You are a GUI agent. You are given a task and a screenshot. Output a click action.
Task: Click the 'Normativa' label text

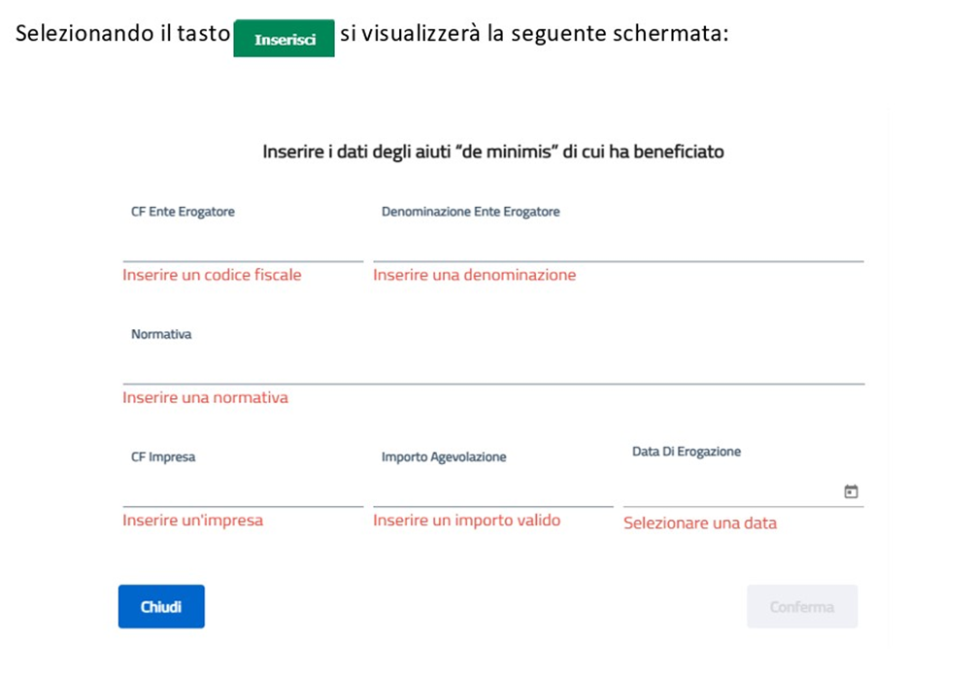coord(161,334)
